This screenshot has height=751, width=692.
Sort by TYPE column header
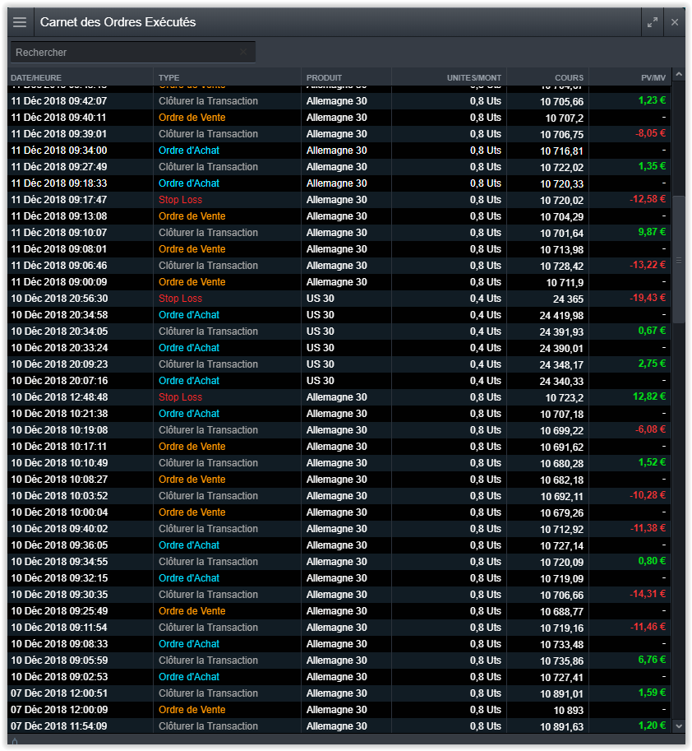(x=169, y=78)
